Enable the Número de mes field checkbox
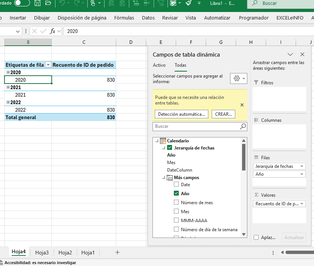Image resolution: width=314 pixels, height=266 pixels. click(176, 203)
